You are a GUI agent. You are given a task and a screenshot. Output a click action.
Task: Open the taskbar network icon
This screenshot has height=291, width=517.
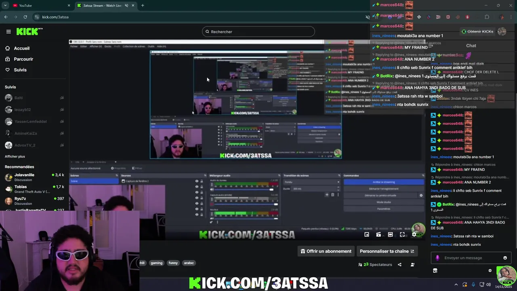coord(482,285)
